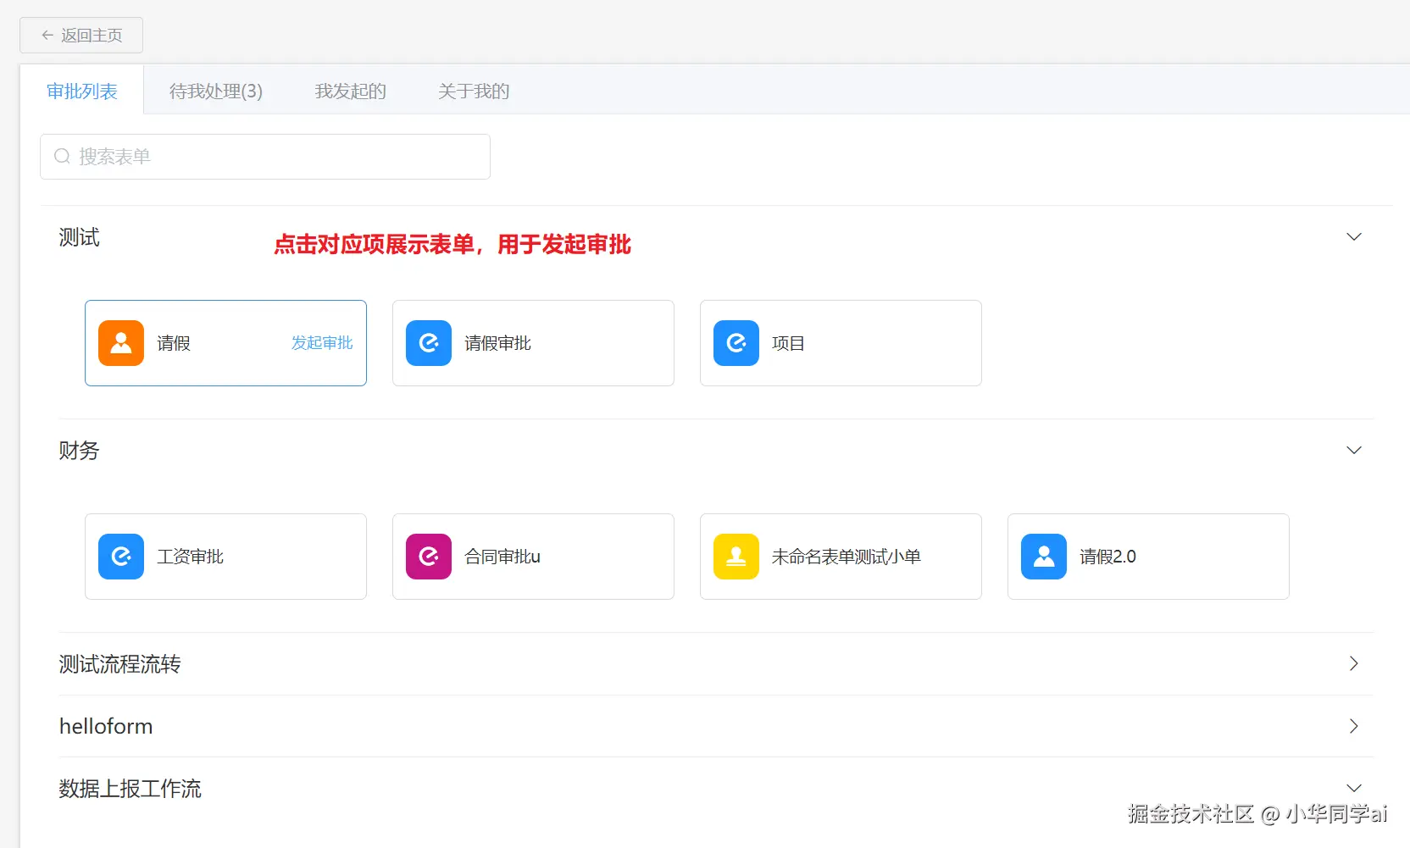This screenshot has width=1410, height=848.
Task: Switch to the 关于我的 tab
Action: (x=474, y=91)
